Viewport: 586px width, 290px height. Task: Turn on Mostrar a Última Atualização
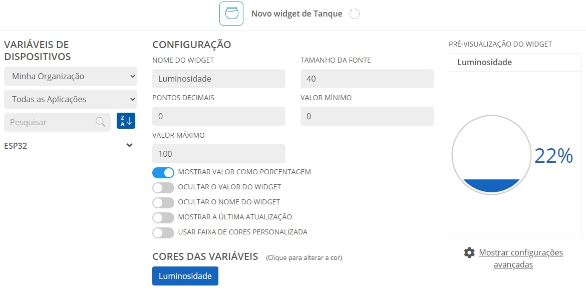point(163,217)
